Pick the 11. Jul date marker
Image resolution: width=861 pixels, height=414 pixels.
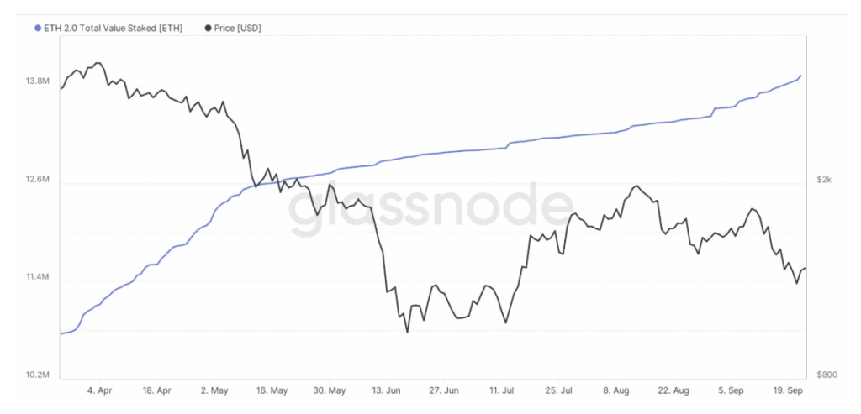click(501, 390)
